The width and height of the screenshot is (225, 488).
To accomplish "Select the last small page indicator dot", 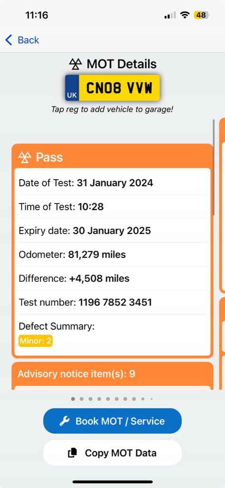I will [x=151, y=399].
